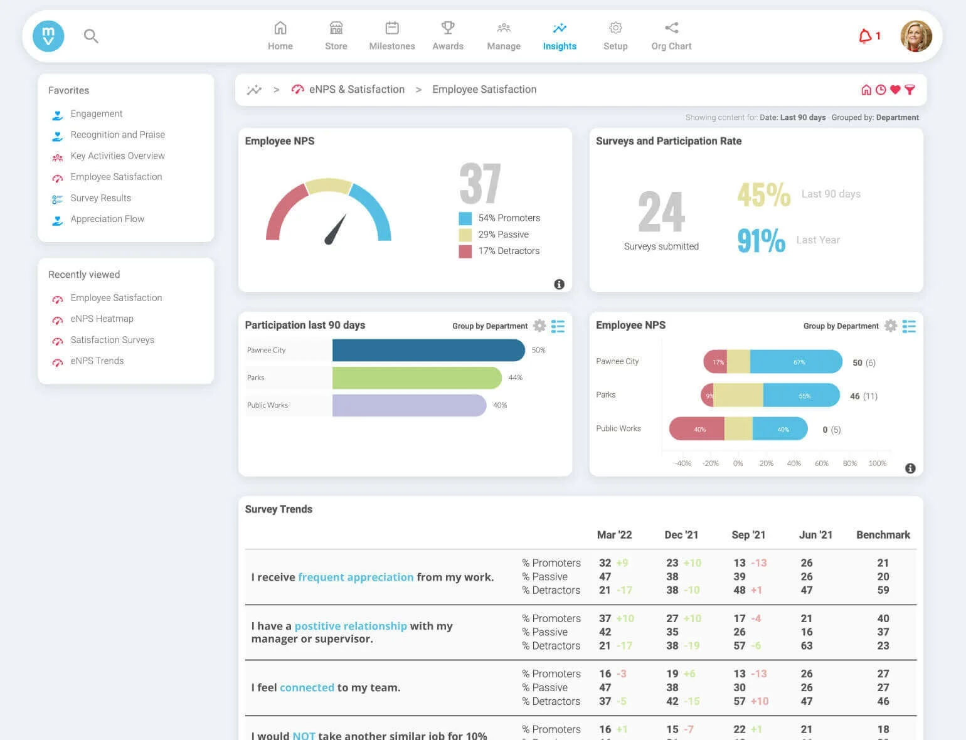Toggle list view on the Participation chart
This screenshot has height=740, width=966.
point(558,325)
